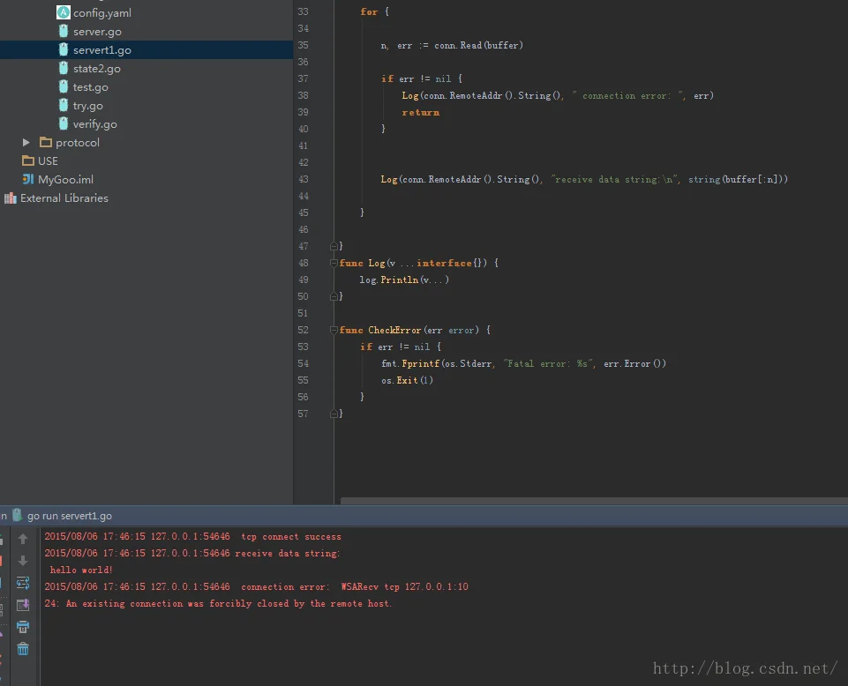Collapse func Log fold marker at line 48

tap(334, 264)
